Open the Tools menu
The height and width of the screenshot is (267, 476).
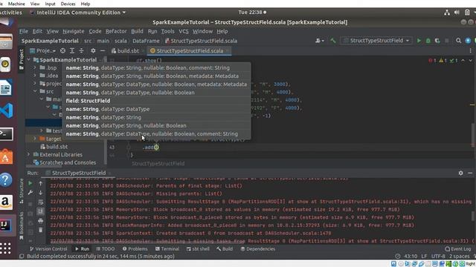(167, 31)
